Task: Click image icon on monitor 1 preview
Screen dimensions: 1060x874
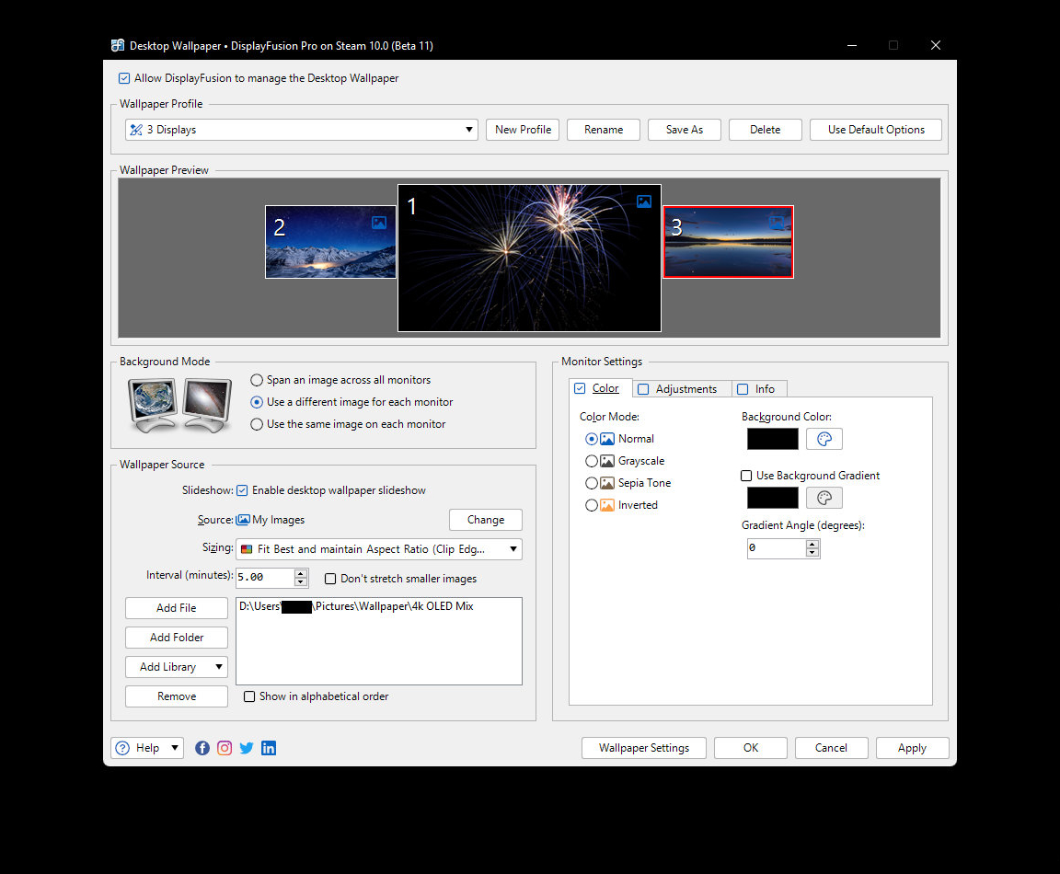Action: click(644, 201)
